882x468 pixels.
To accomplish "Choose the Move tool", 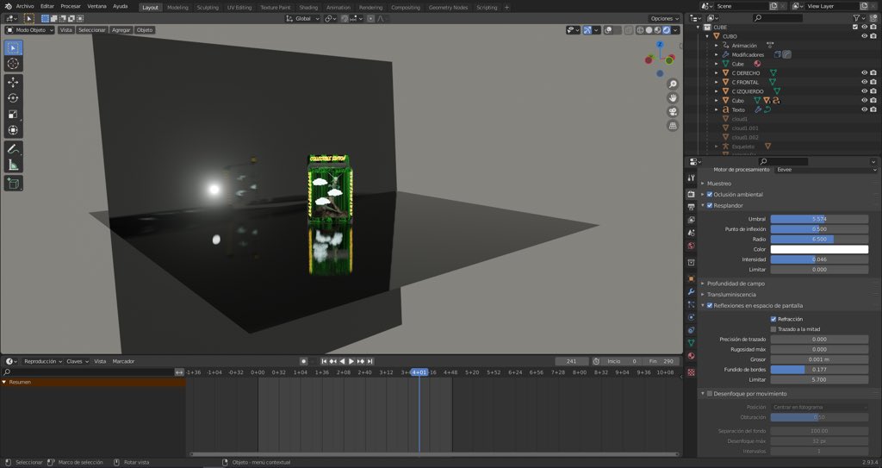I will point(13,82).
